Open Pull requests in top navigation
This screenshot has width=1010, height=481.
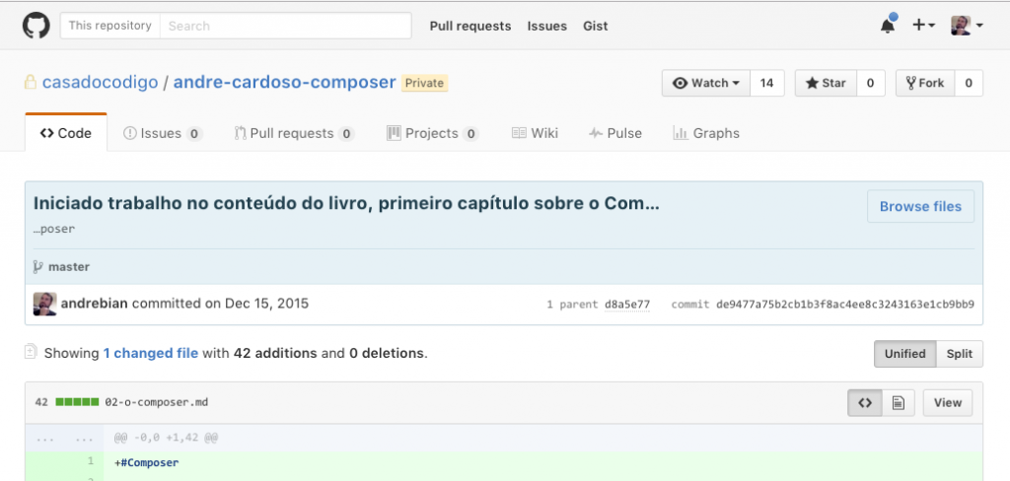470,27
